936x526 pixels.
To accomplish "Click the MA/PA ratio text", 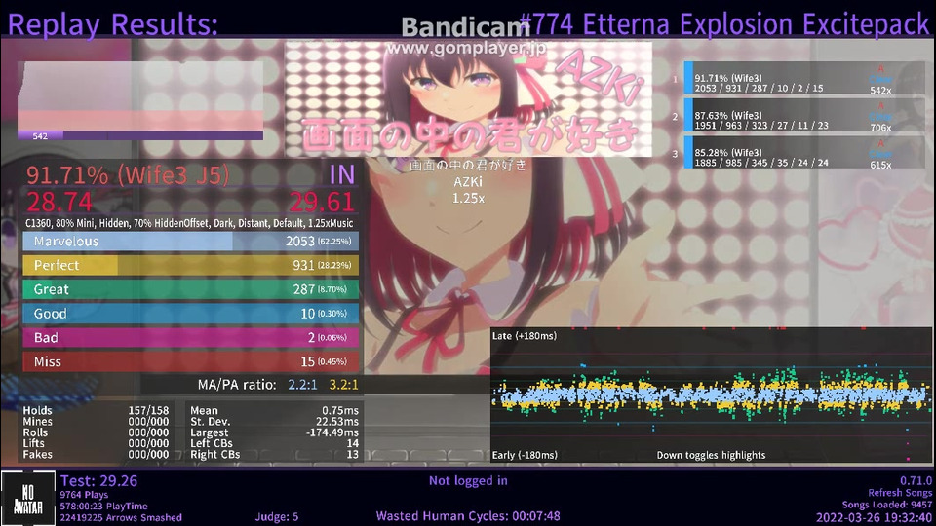I will point(278,386).
